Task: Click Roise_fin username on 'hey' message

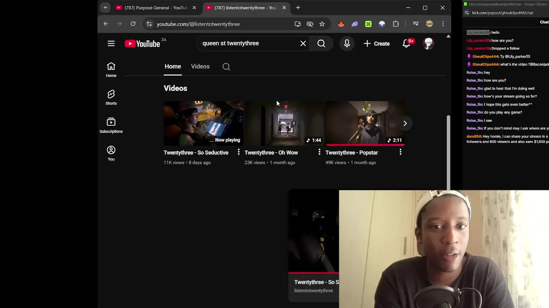Action: (x=474, y=72)
